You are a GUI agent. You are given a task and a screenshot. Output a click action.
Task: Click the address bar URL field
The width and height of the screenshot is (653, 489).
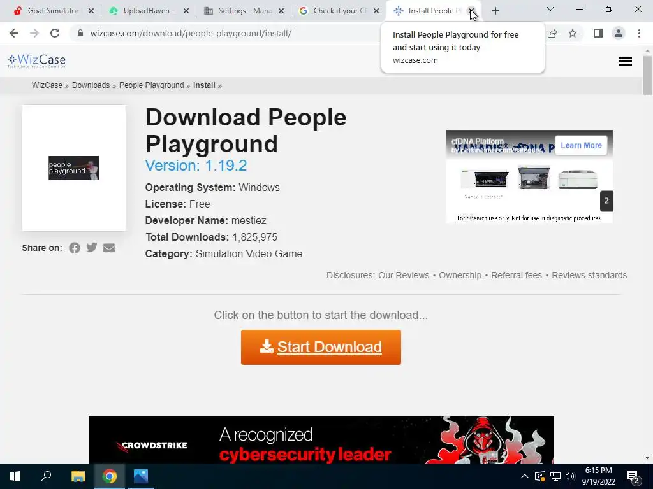click(x=190, y=33)
